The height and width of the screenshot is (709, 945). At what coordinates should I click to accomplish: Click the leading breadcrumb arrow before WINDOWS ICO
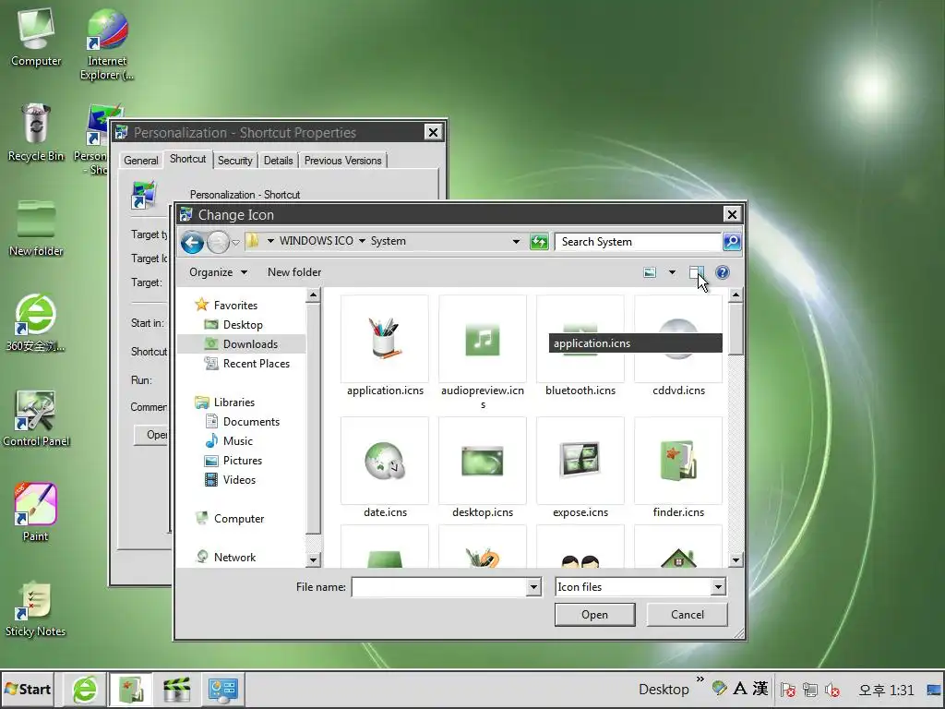pos(270,241)
